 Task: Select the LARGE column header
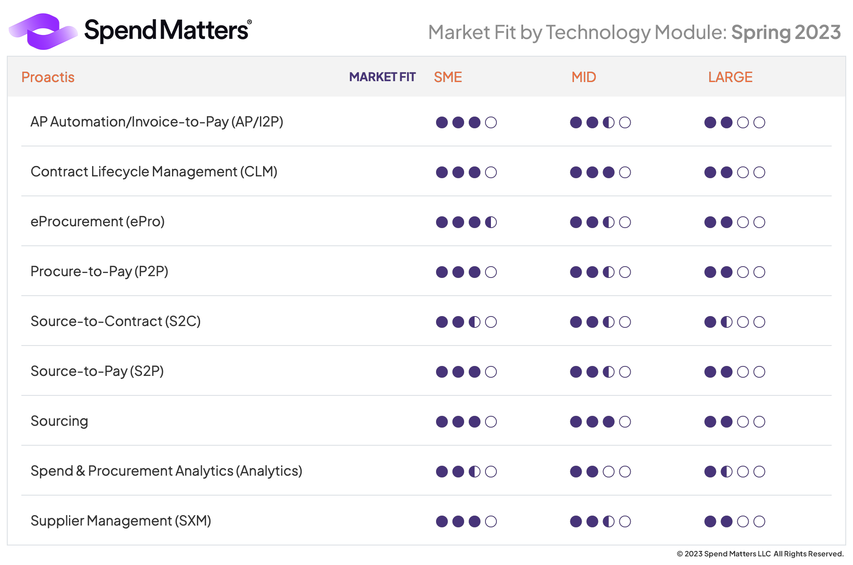point(730,77)
